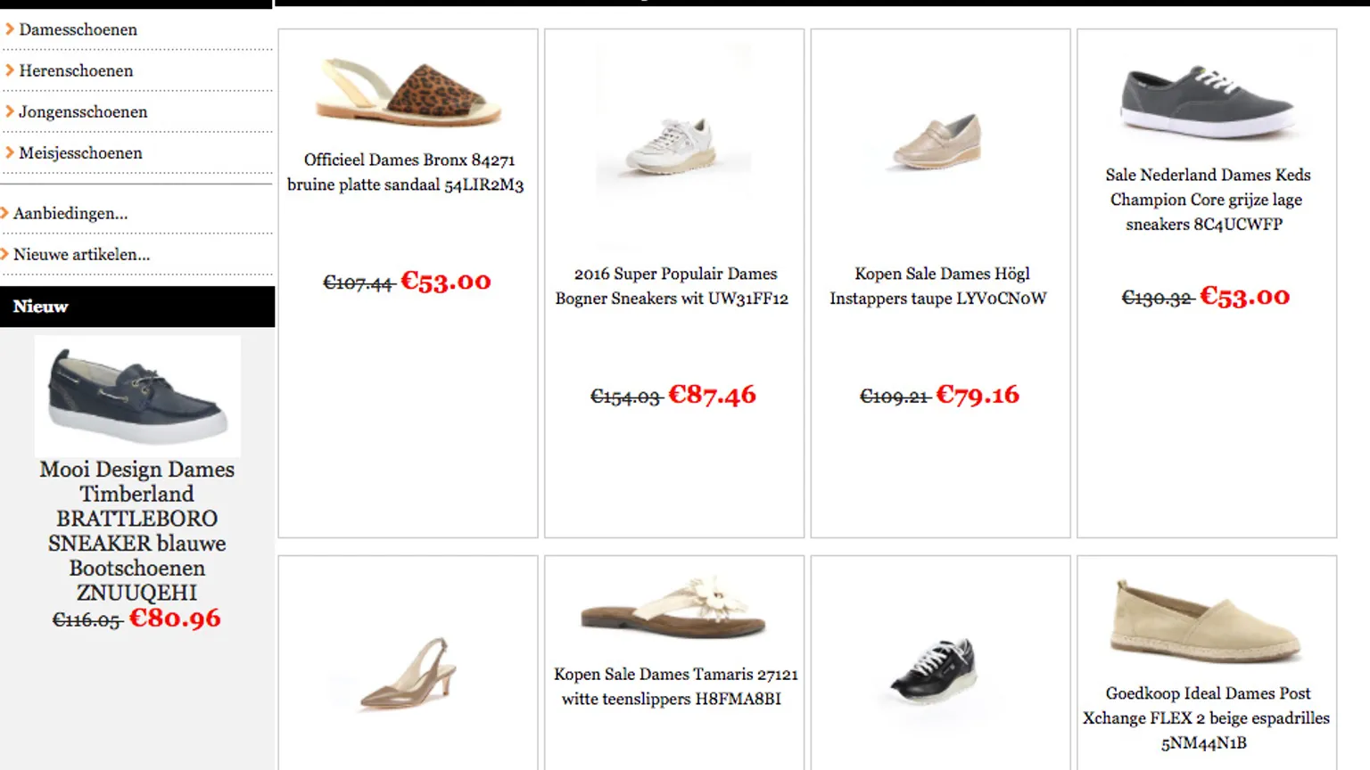Select Jongensschoenen in the sidebar
The image size is (1370, 770).
(83, 111)
